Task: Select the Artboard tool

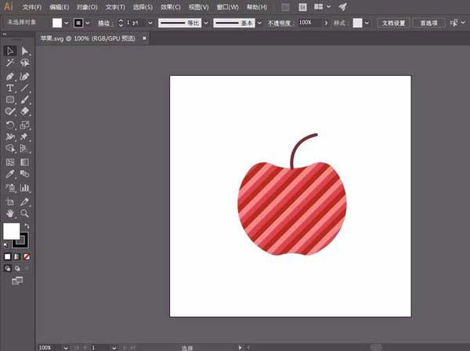Action: point(10,201)
